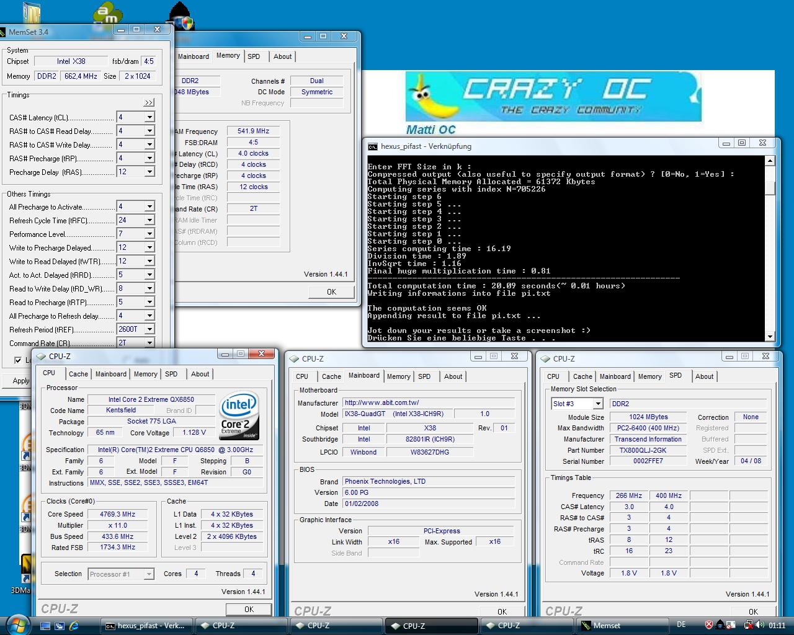Open CAS# Latency (tCL) dropdown

click(149, 117)
